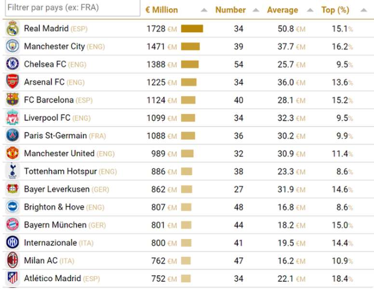The width and height of the screenshot is (374, 289).
Task: Sort using arrow next to € Million
Action: pos(204,10)
